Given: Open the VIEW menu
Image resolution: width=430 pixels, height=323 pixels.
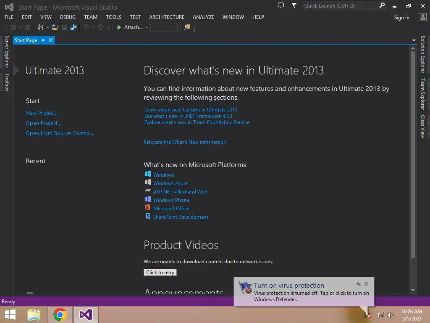Looking at the screenshot, I should [46, 17].
